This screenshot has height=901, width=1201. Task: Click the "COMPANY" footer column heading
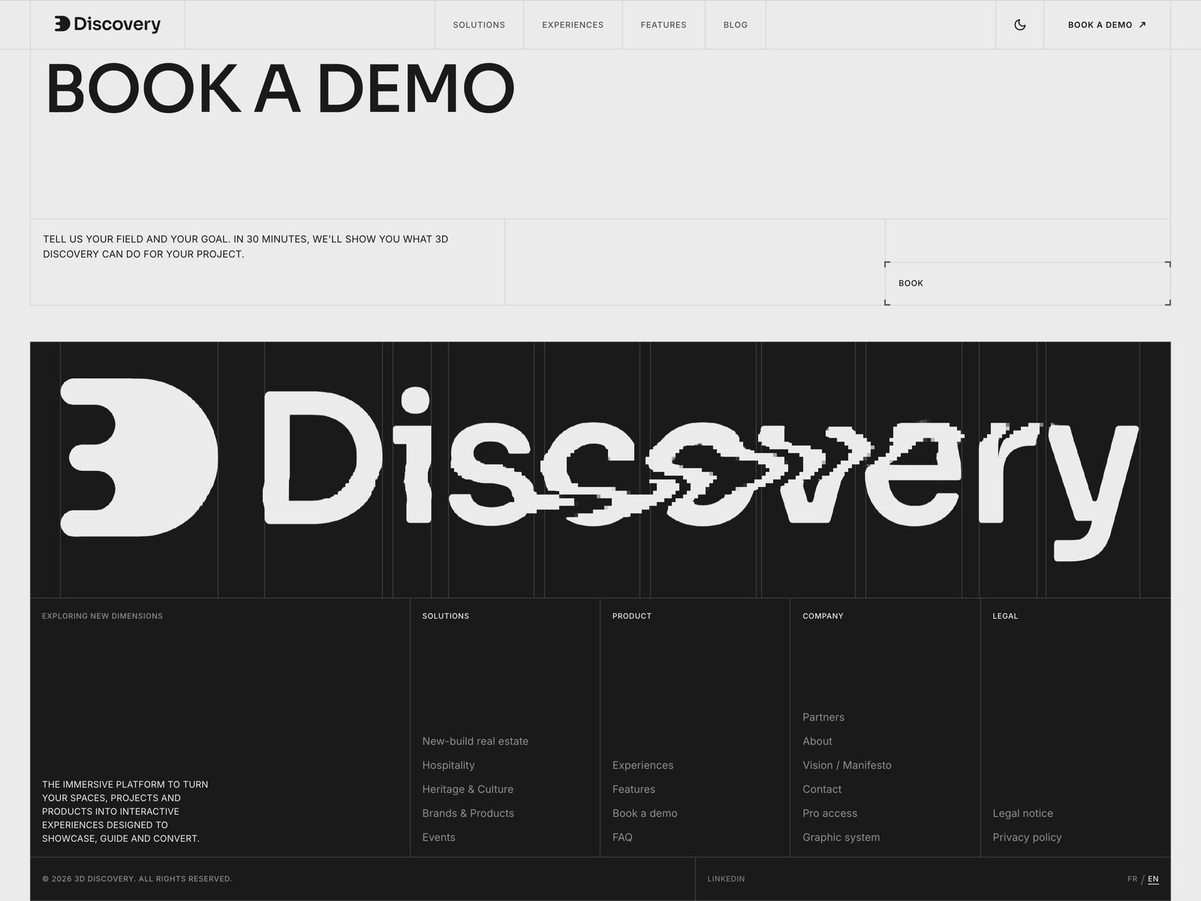click(x=823, y=616)
